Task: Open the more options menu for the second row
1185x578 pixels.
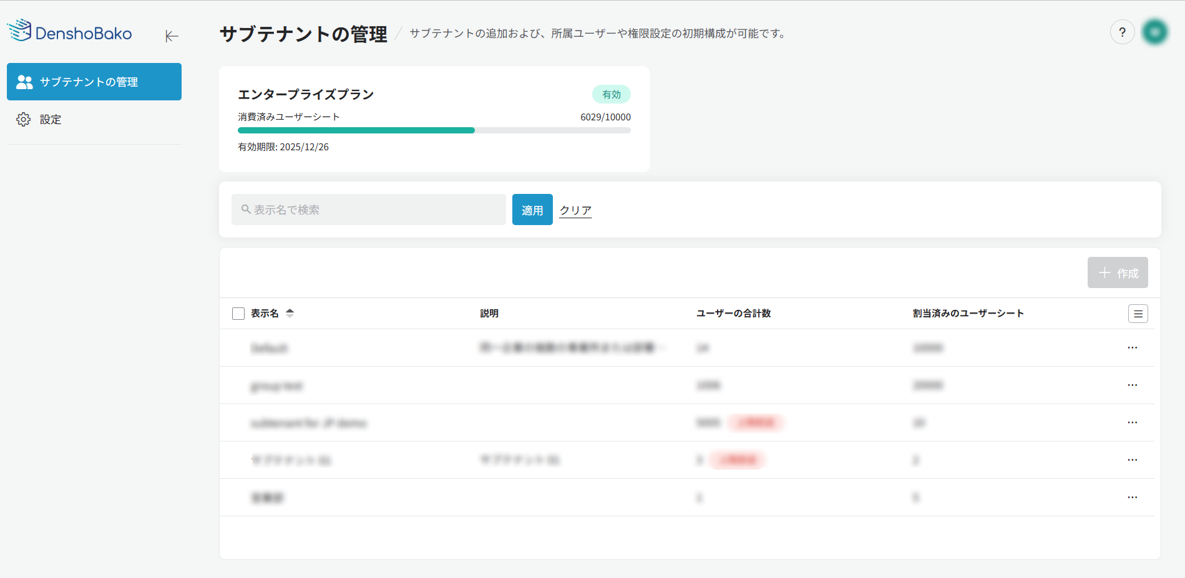Action: (1133, 385)
